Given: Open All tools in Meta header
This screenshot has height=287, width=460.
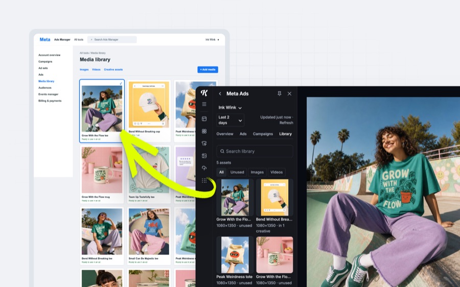Looking at the screenshot, I should 79,39.
